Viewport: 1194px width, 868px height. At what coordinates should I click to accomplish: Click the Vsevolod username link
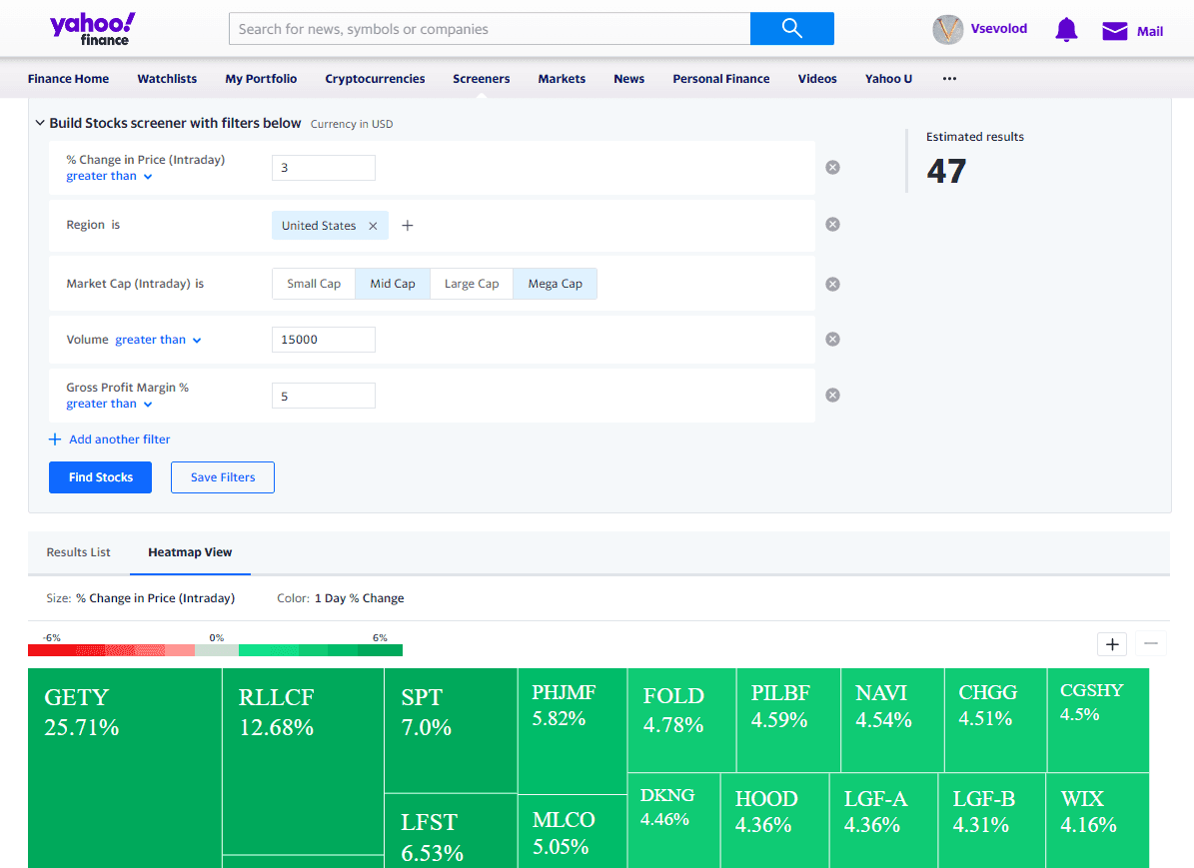pos(999,29)
